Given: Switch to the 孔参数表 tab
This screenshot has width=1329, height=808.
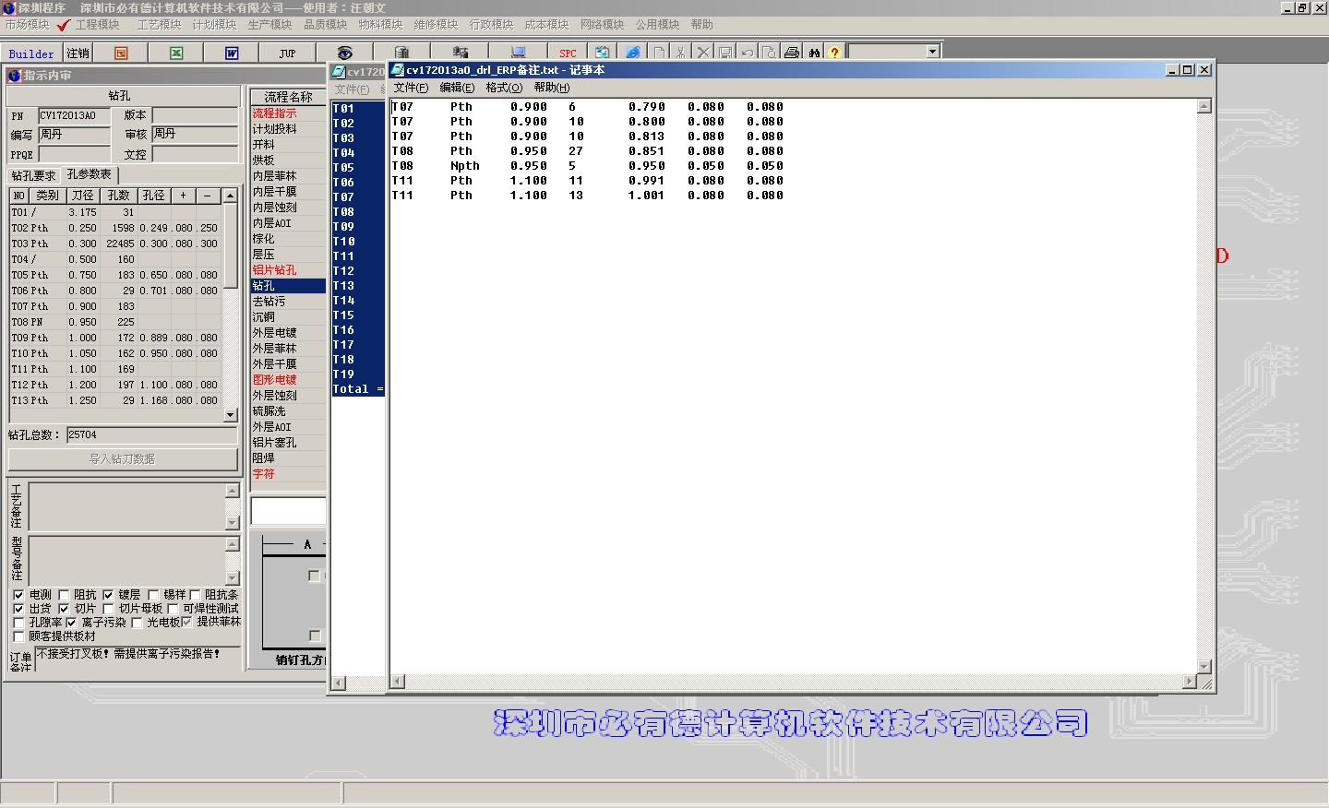Looking at the screenshot, I should click(x=90, y=174).
